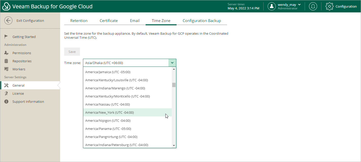
Task: Open the Certificate tab
Action: pyautogui.click(x=109, y=21)
